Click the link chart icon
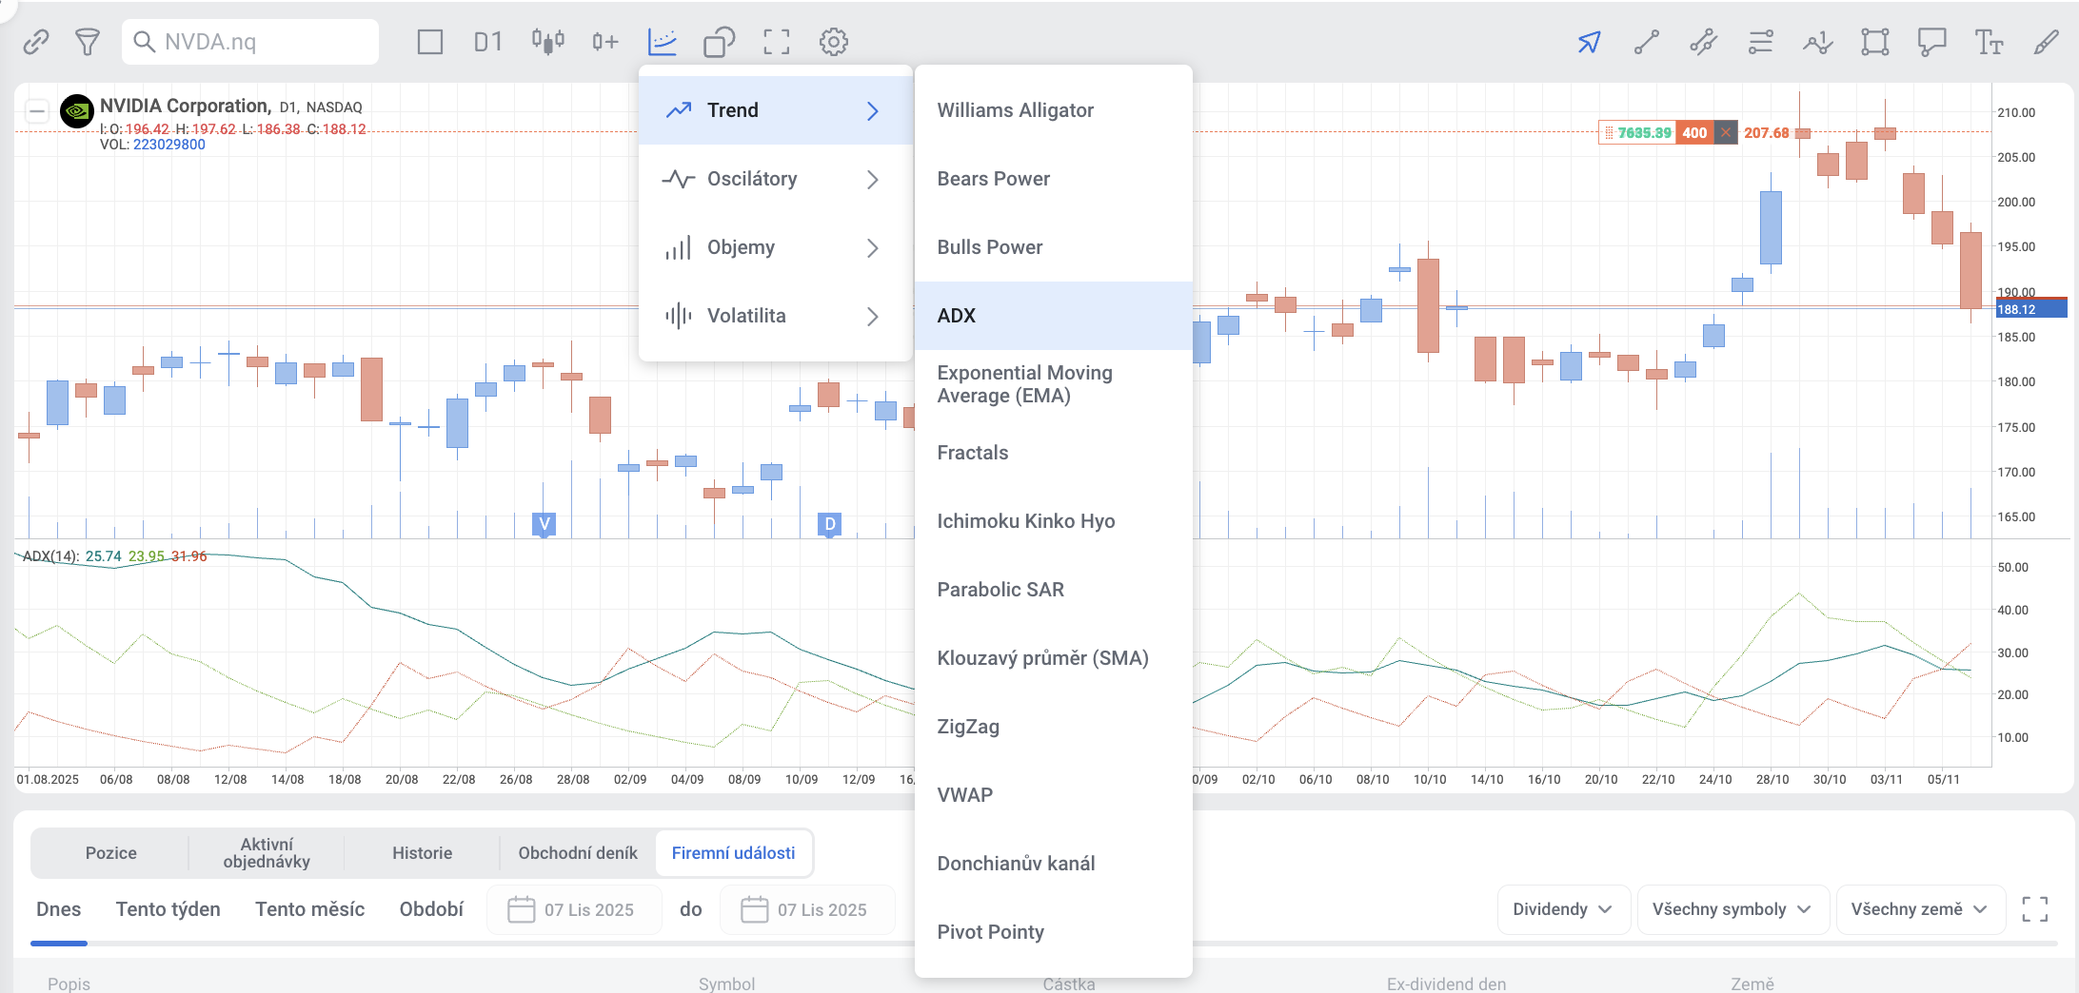This screenshot has height=993, width=2079. [x=36, y=42]
